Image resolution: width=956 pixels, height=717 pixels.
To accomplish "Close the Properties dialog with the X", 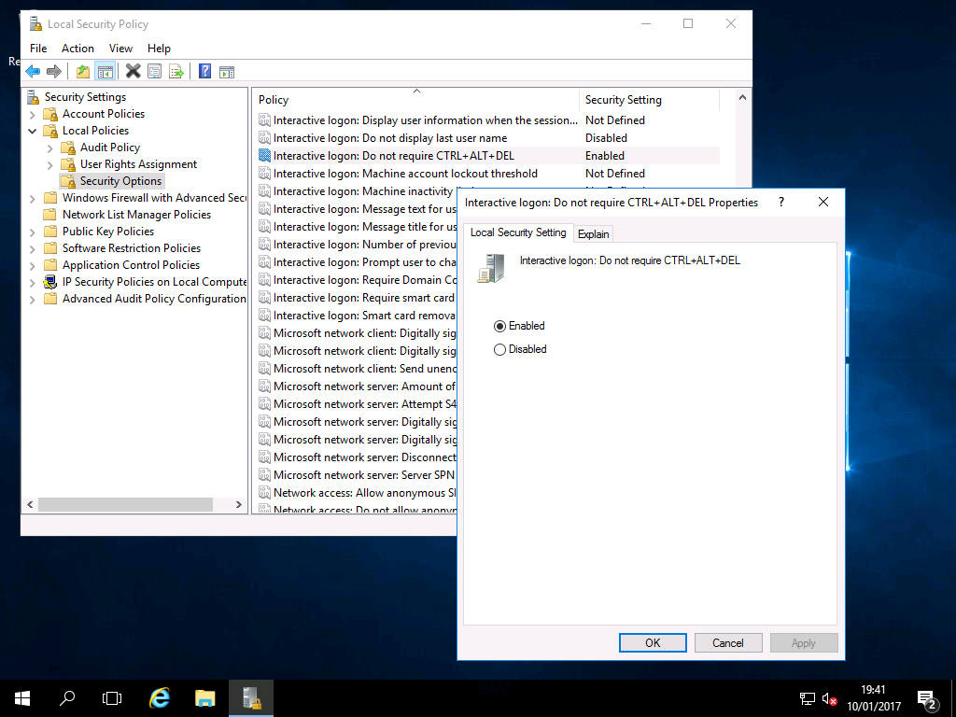I will tap(823, 202).
